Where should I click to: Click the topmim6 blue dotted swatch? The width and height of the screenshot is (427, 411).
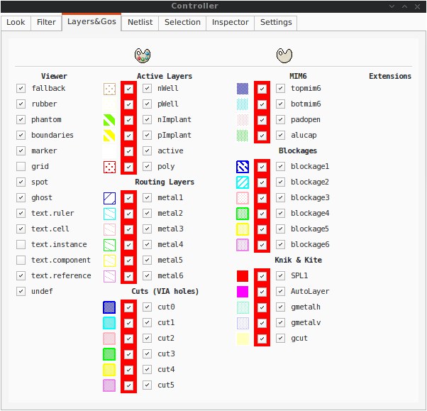(x=243, y=89)
